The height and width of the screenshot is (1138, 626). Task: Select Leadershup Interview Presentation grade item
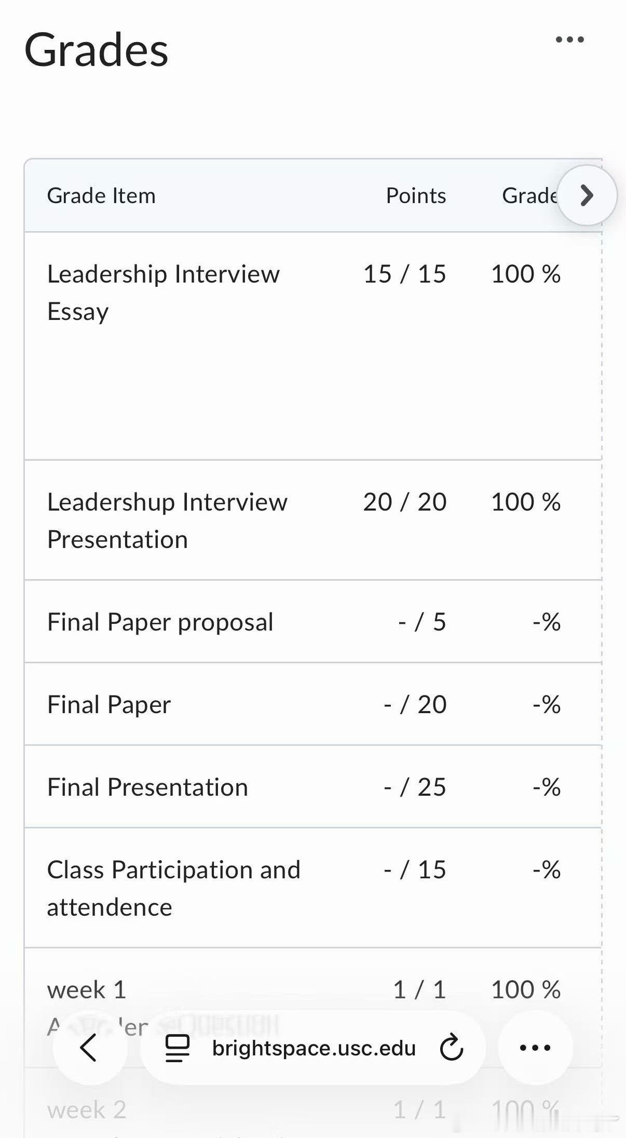[167, 520]
